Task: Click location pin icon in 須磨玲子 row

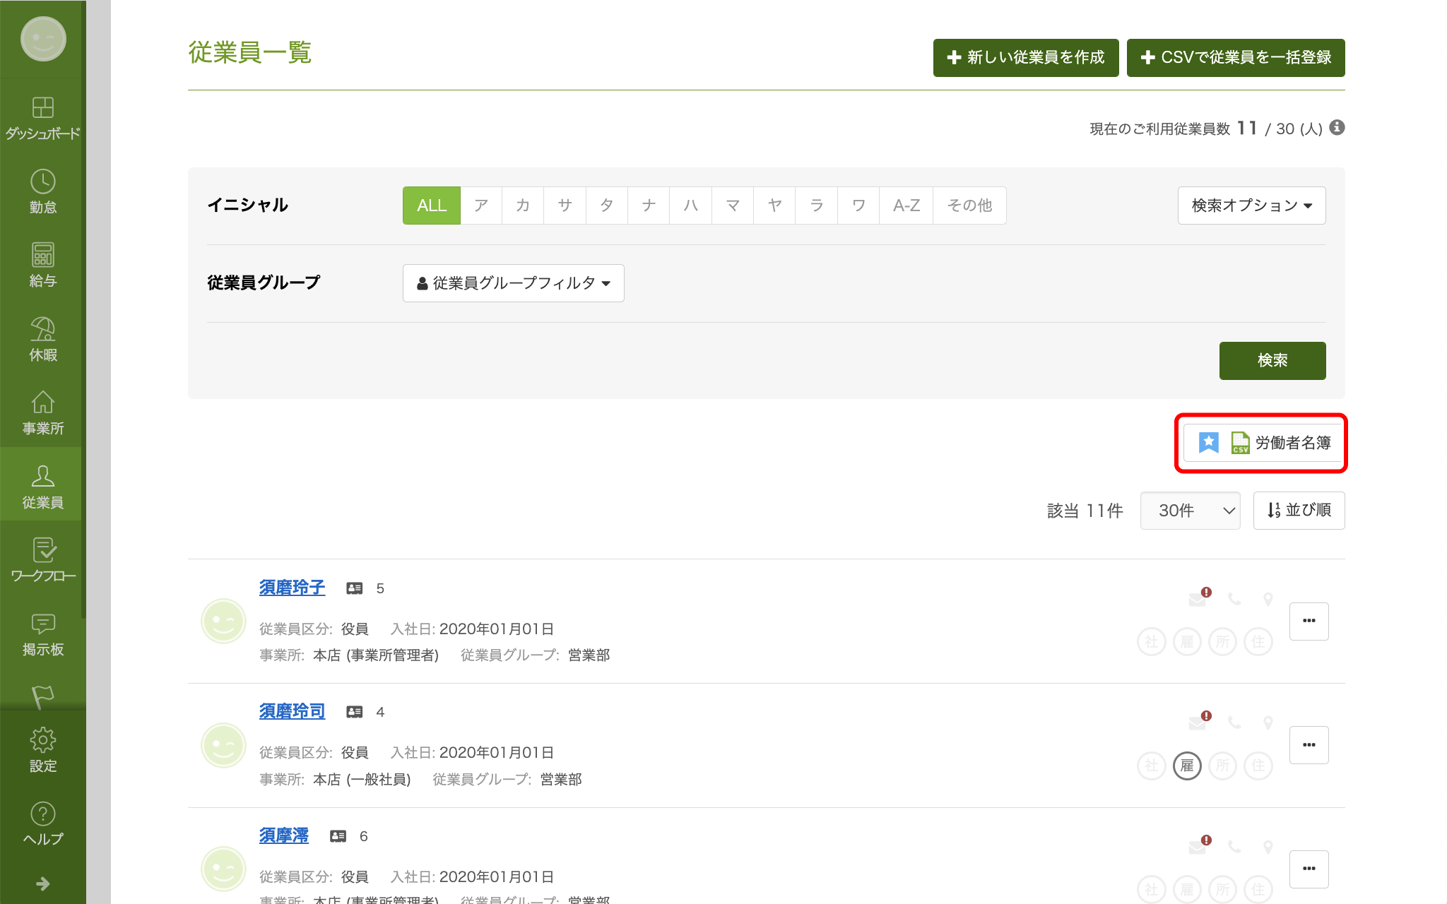Action: (x=1268, y=599)
